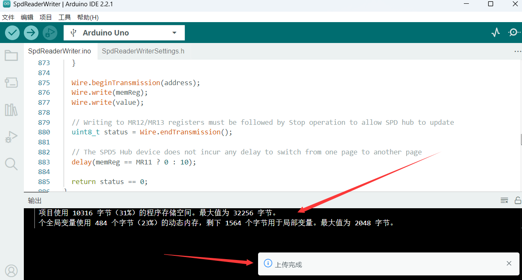Click the uint8_t status declaration line
The height and width of the screenshot is (280, 522).
point(152,132)
